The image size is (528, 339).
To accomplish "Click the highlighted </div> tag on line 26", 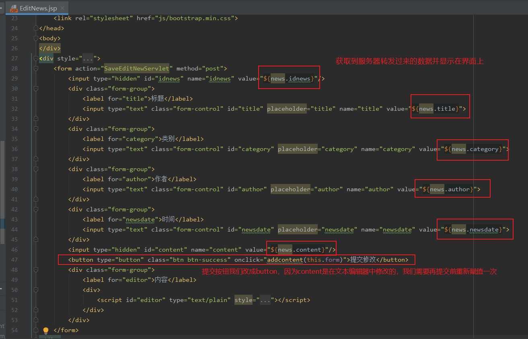I will pos(50,48).
